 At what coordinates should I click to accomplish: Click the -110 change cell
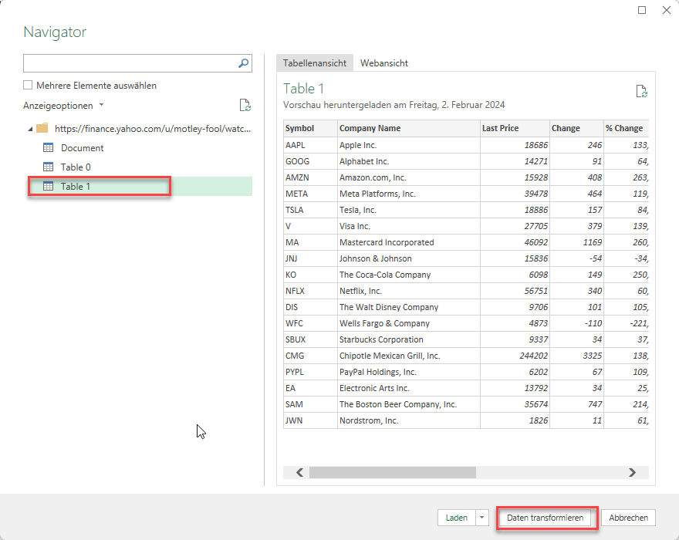577,323
